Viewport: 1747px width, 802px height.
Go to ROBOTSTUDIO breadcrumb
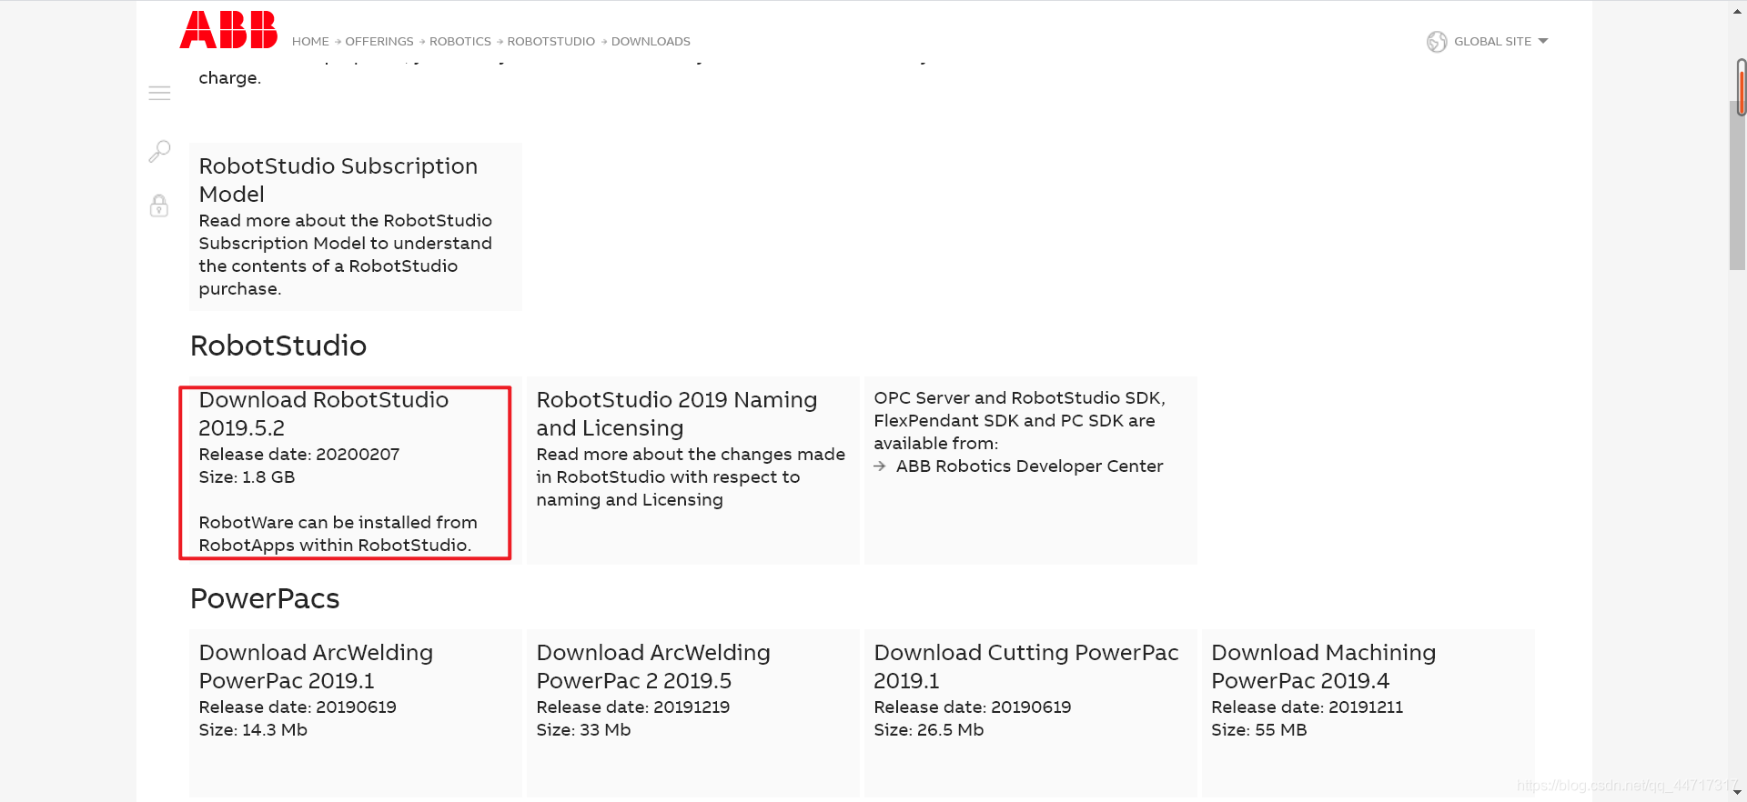click(x=551, y=42)
